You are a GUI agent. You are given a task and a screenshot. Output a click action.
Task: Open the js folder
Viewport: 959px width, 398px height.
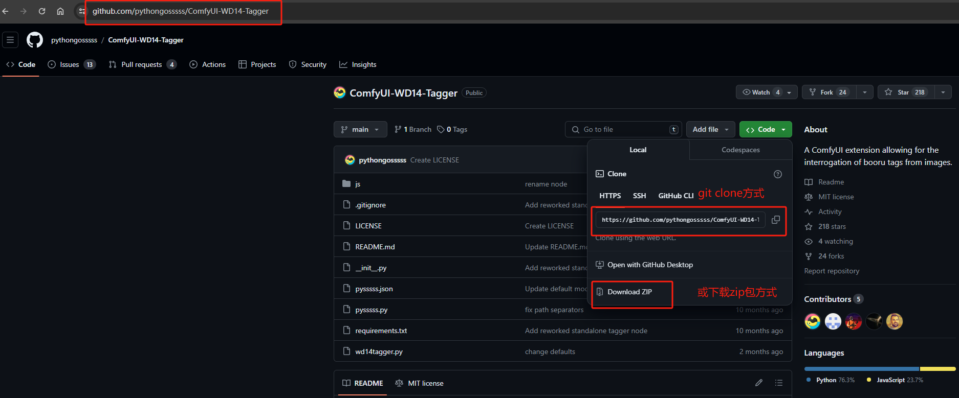[358, 184]
